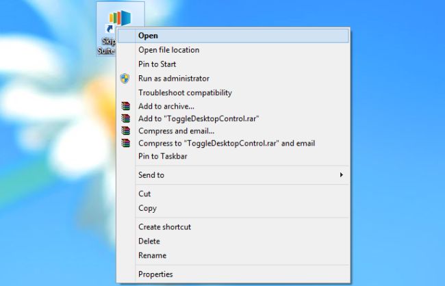This screenshot has width=445, height=286.
Task: Choose Create shortcut
Action: pos(233,227)
